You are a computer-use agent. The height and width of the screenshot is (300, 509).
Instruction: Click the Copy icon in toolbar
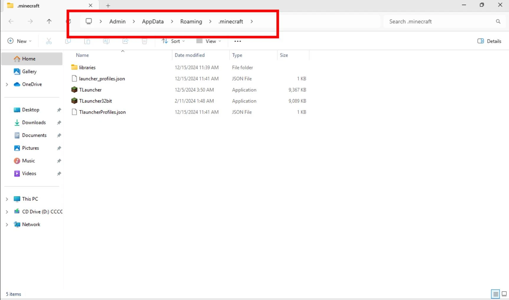(x=68, y=41)
